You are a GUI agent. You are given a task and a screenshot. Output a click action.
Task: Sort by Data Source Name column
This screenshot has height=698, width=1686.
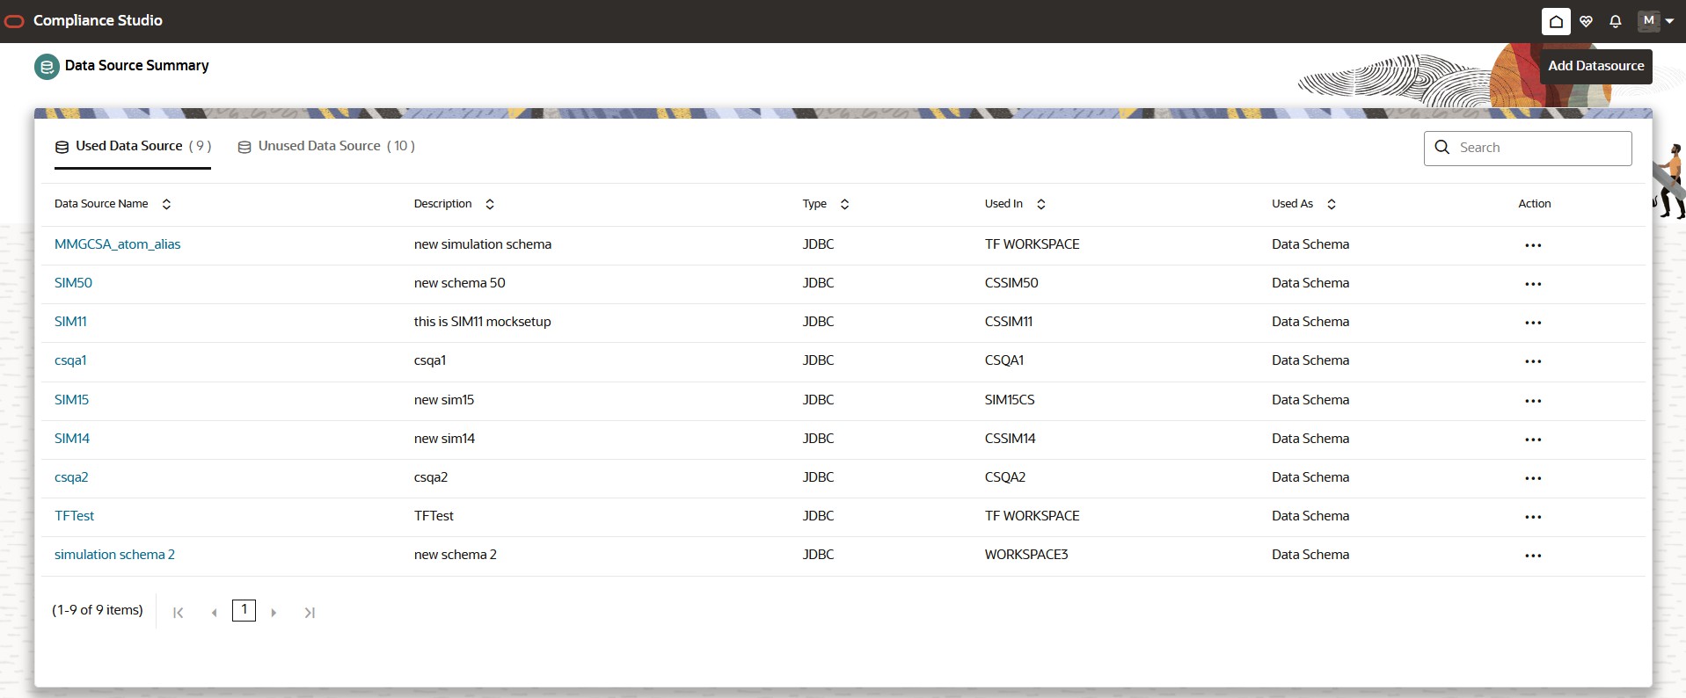pos(166,204)
